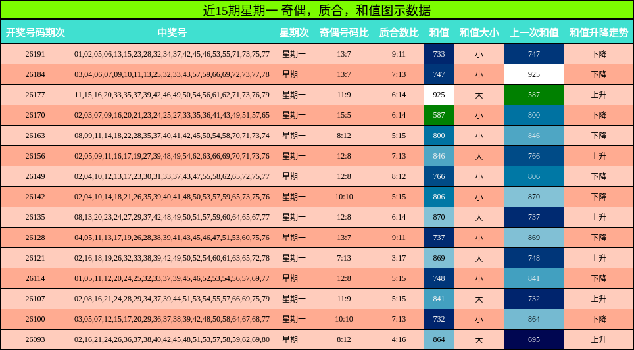Click the dark blue 733 sum cell

tap(439, 54)
